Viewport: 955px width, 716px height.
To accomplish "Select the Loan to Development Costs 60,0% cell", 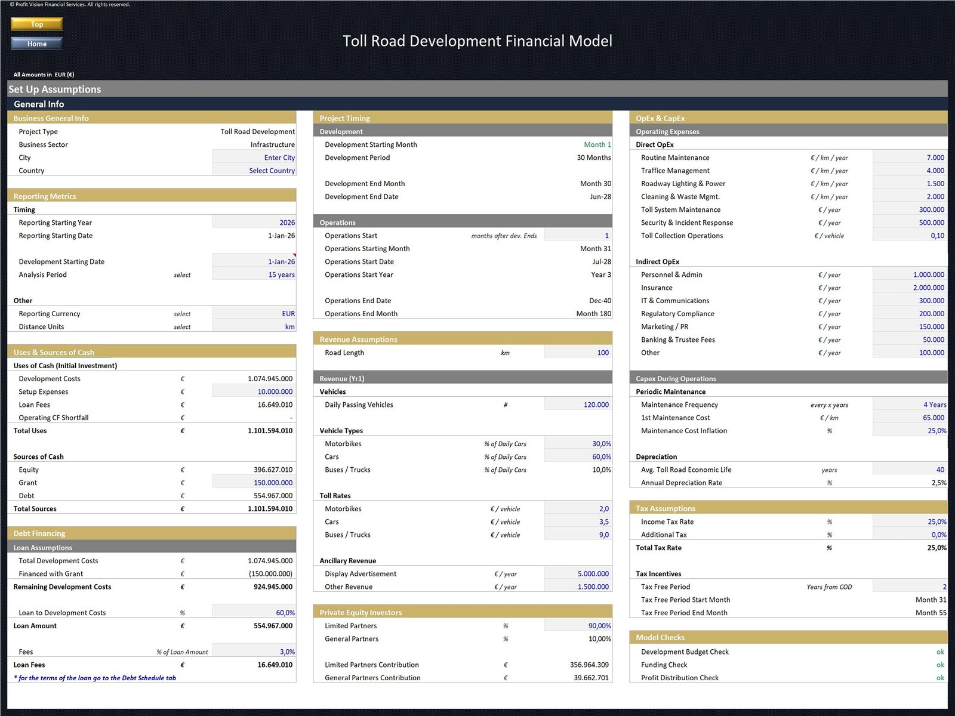I will pyautogui.click(x=254, y=613).
